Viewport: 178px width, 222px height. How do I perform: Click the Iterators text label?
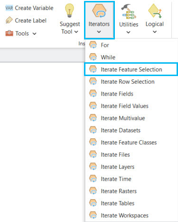tap(99, 24)
